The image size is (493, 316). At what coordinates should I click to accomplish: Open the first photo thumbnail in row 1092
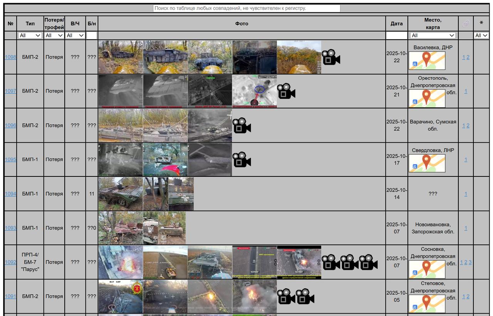click(121, 262)
